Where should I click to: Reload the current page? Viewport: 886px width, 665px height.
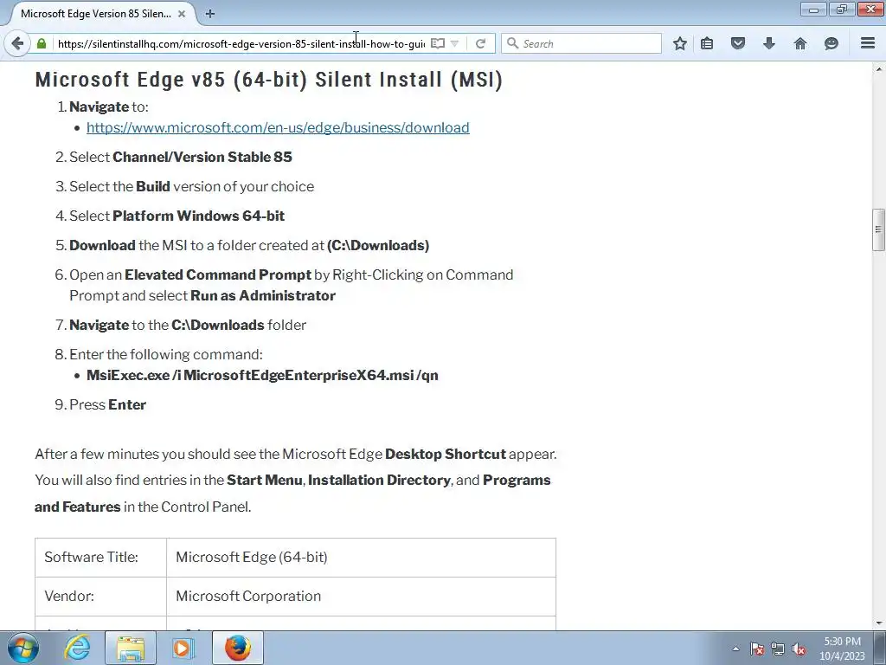point(480,43)
